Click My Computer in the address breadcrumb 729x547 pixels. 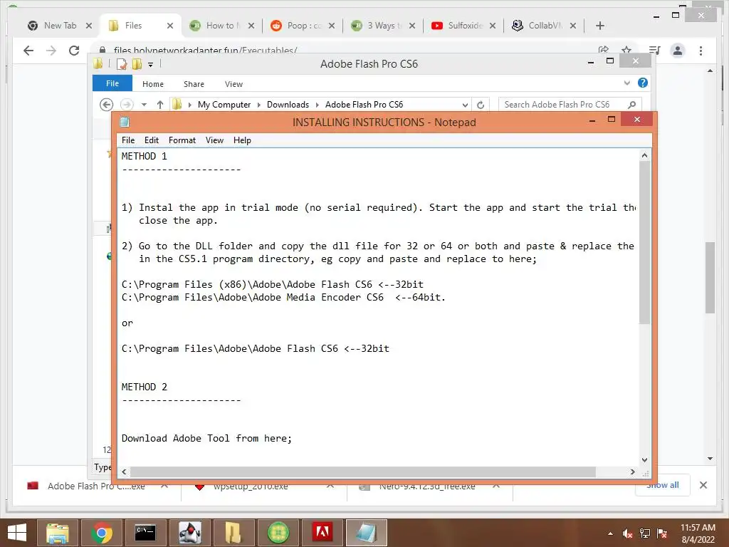pos(224,105)
